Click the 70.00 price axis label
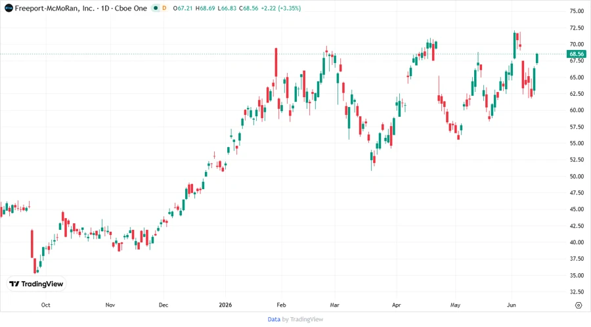 click(577, 45)
